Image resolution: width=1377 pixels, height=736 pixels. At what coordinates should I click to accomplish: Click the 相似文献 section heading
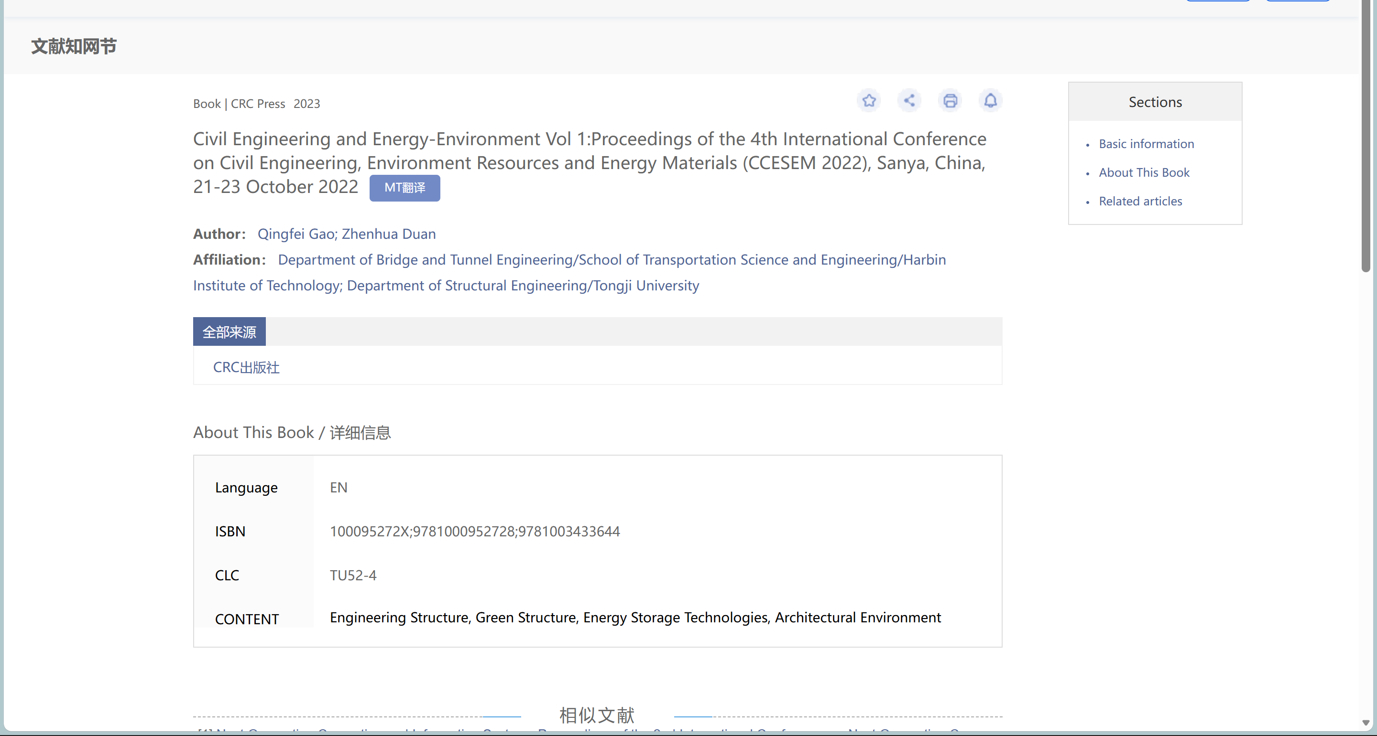pos(597,715)
